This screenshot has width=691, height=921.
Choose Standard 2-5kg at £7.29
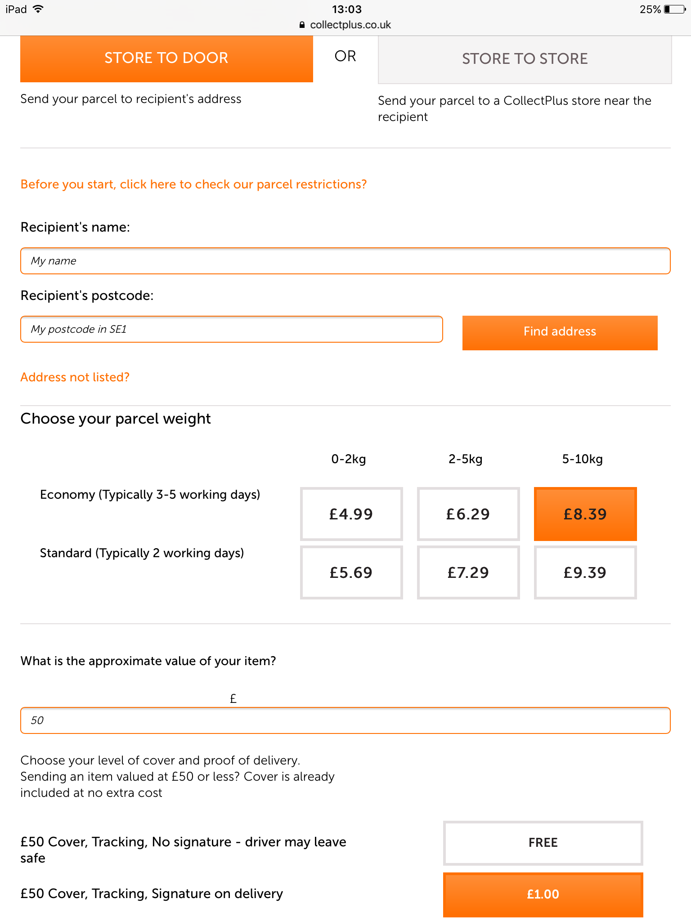click(468, 572)
